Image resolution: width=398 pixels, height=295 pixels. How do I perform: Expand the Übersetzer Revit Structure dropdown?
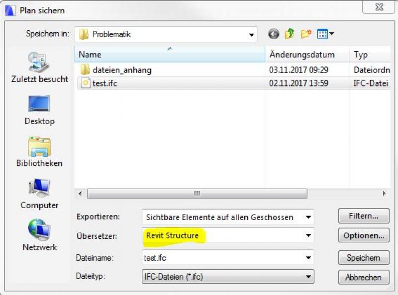309,235
